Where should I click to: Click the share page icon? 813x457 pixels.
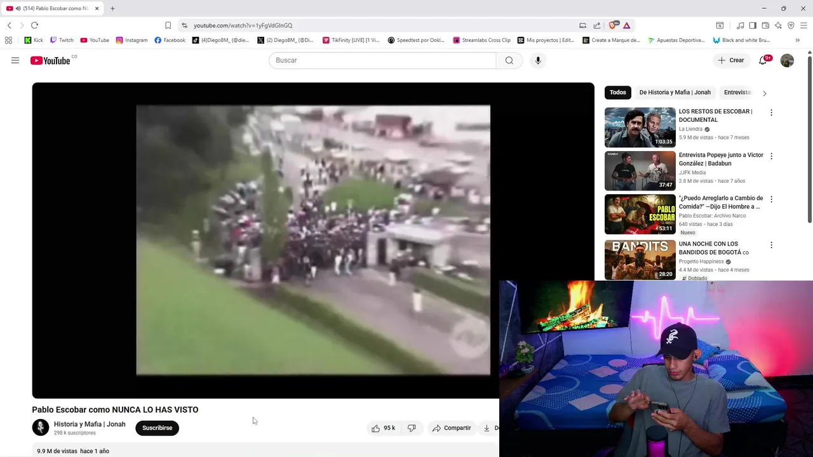(x=597, y=25)
